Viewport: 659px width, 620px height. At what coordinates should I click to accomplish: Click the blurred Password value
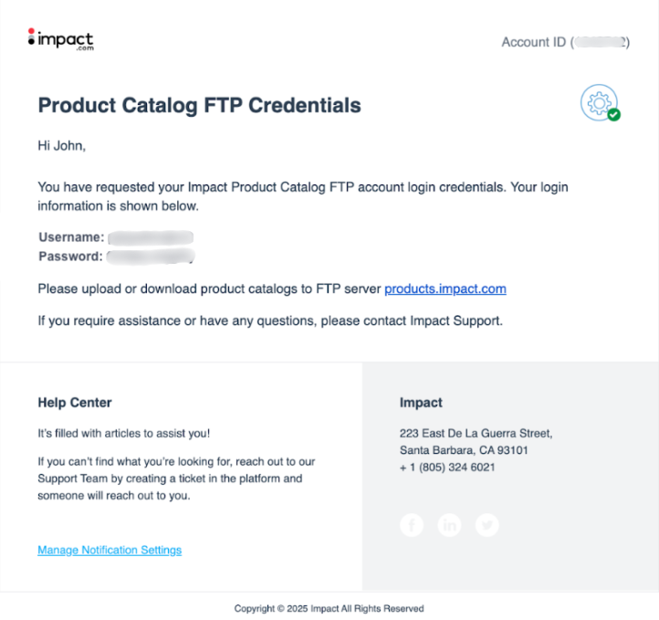150,257
